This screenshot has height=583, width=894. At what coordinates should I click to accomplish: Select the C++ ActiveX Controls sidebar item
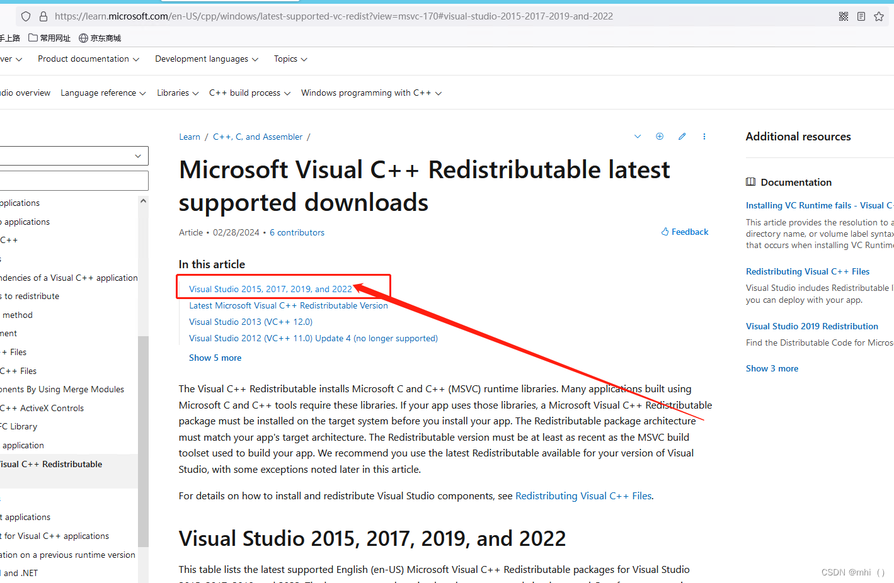click(42, 408)
